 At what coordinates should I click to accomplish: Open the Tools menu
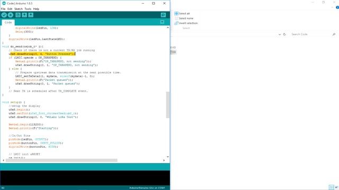[28, 9]
